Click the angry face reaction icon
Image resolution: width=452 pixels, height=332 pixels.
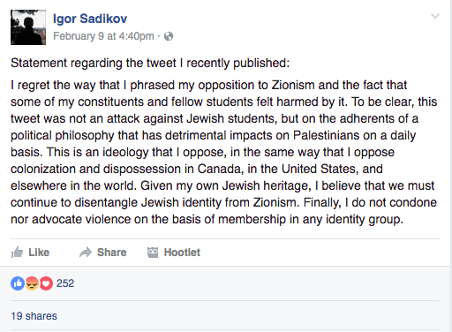[32, 283]
